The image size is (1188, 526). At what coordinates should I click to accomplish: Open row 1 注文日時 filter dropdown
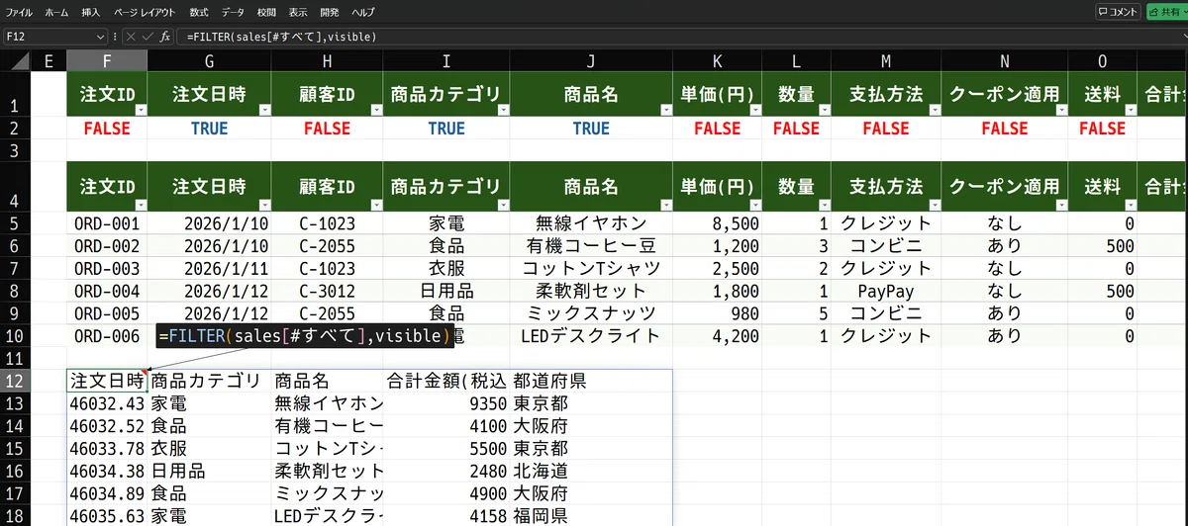264,109
